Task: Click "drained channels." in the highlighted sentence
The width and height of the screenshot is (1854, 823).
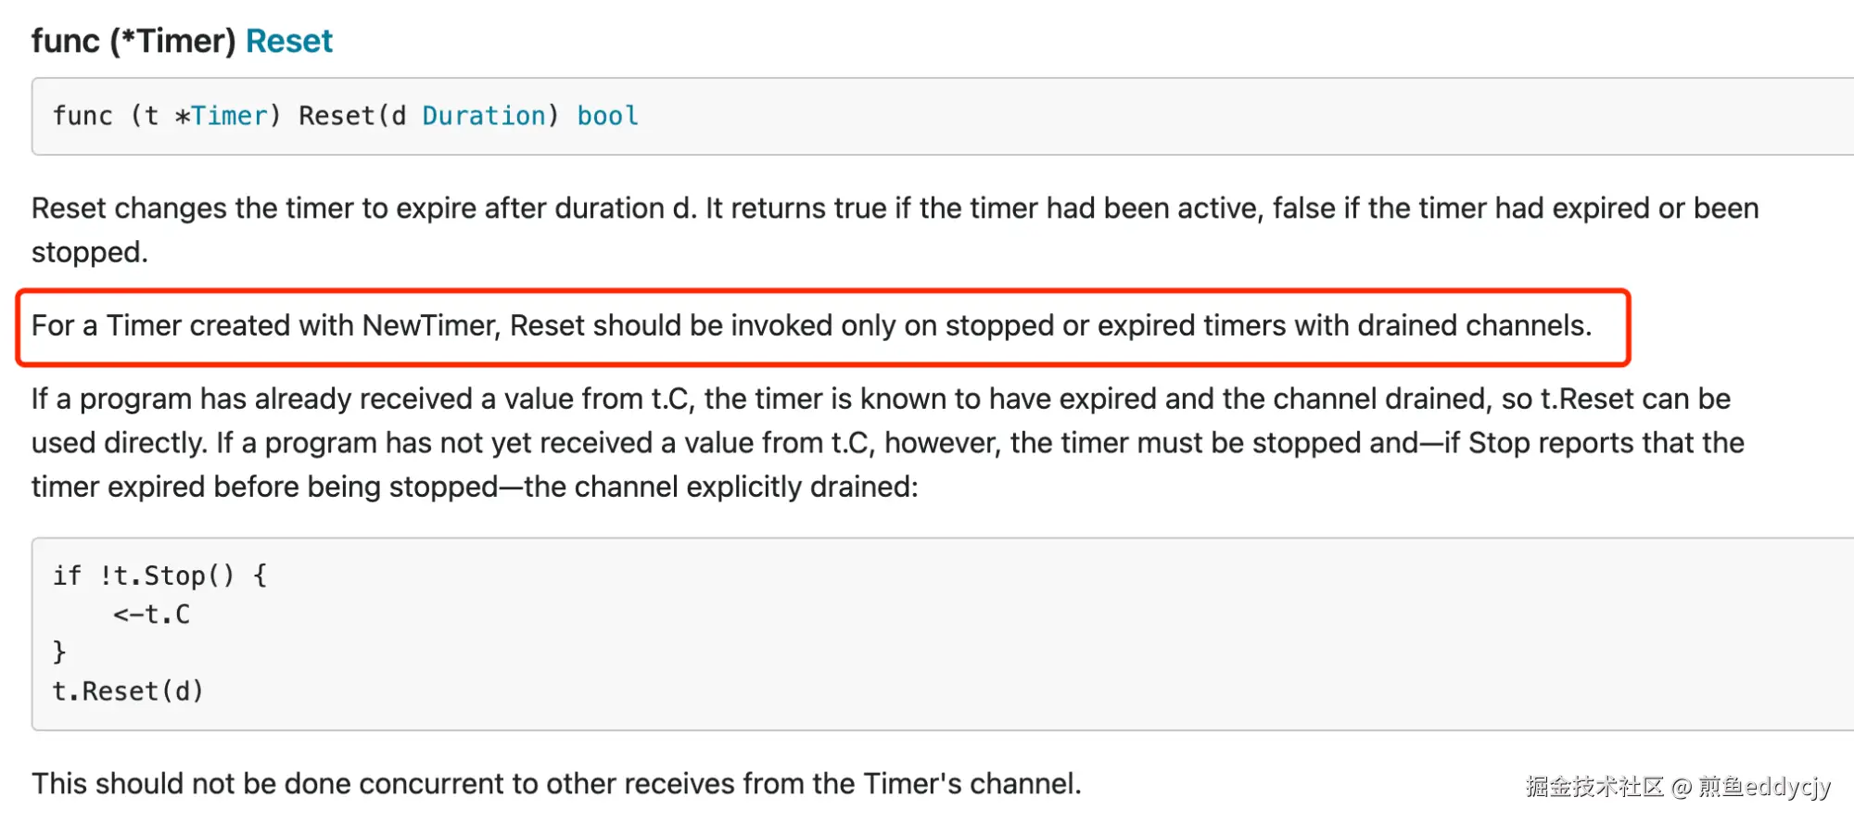Action: (x=1474, y=326)
